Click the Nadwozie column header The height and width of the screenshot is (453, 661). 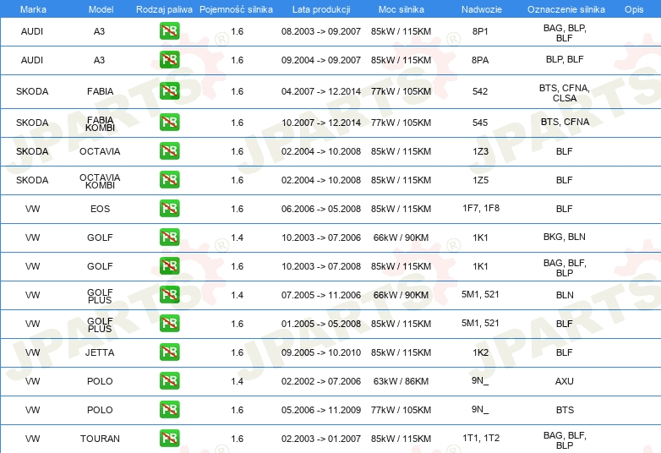482,9
